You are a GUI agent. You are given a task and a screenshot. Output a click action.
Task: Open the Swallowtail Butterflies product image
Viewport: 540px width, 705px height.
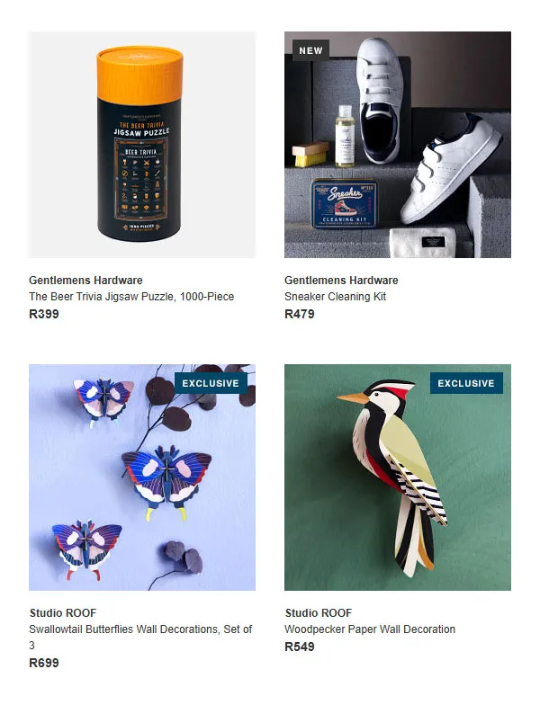click(142, 477)
